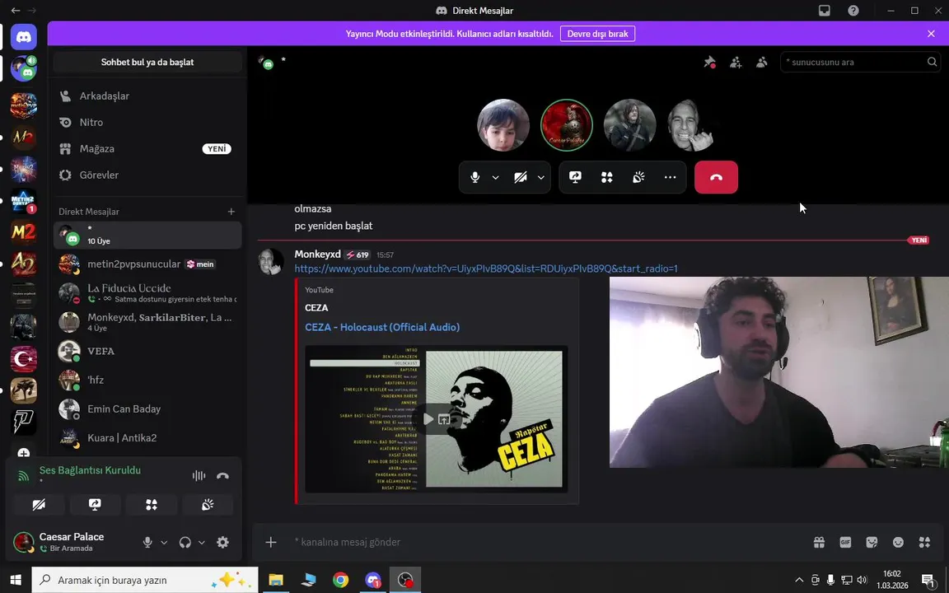Dismiss the streamer mode banner

[931, 33]
